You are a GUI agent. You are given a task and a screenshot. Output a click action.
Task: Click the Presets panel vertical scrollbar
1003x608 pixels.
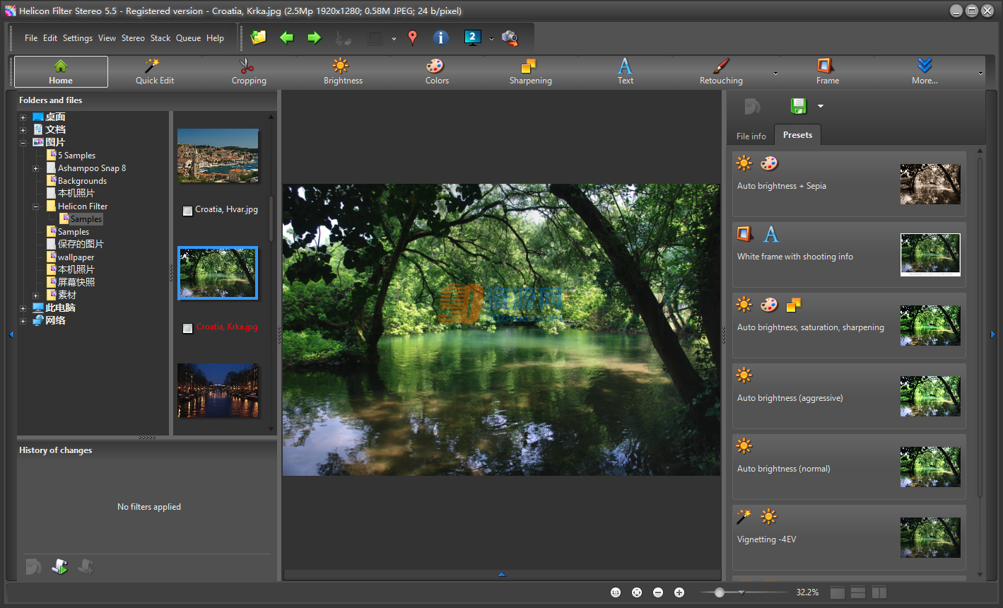[x=980, y=327]
